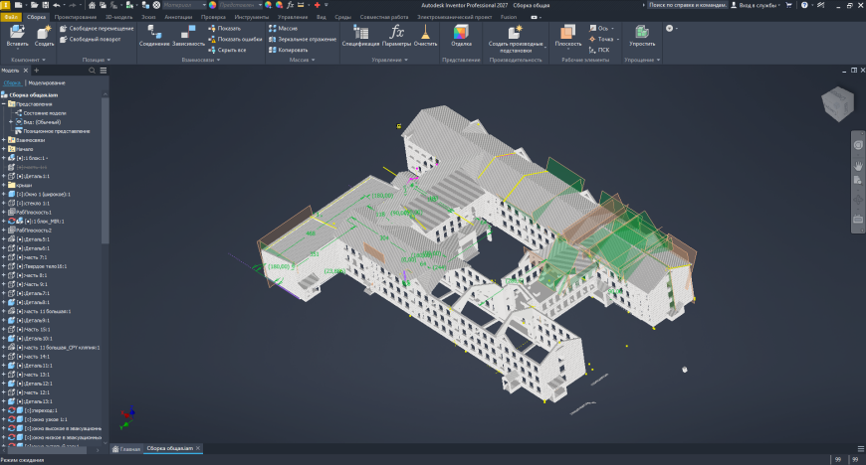Click Вход в службы sign-in
This screenshot has width=866, height=465.
pyautogui.click(x=755, y=5)
